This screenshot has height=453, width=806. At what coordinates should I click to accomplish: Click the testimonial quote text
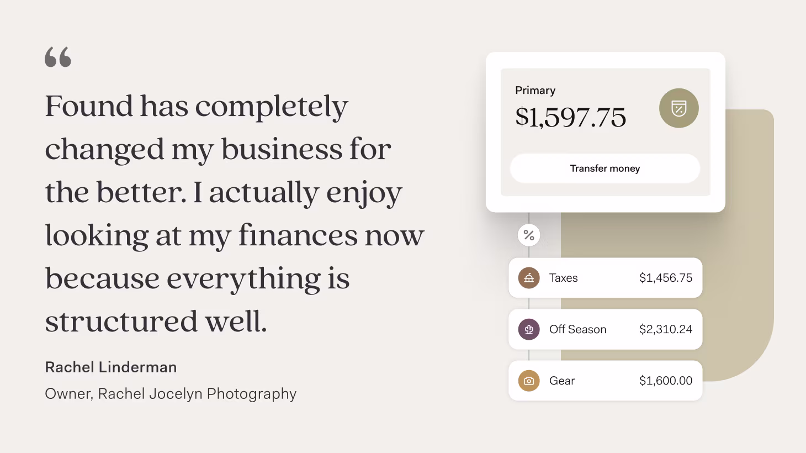pyautogui.click(x=235, y=213)
